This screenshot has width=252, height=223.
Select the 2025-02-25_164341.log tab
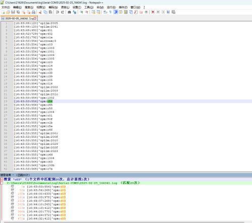point(19,18)
